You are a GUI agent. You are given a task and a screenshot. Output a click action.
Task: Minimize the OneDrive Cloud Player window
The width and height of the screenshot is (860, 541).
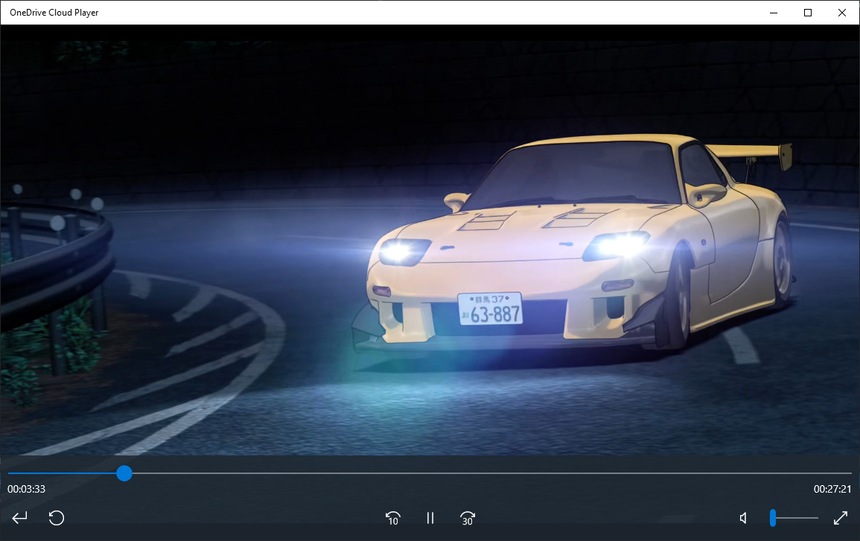point(774,13)
